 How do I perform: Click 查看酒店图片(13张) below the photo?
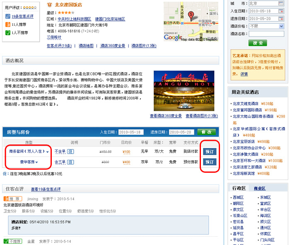[202, 116]
